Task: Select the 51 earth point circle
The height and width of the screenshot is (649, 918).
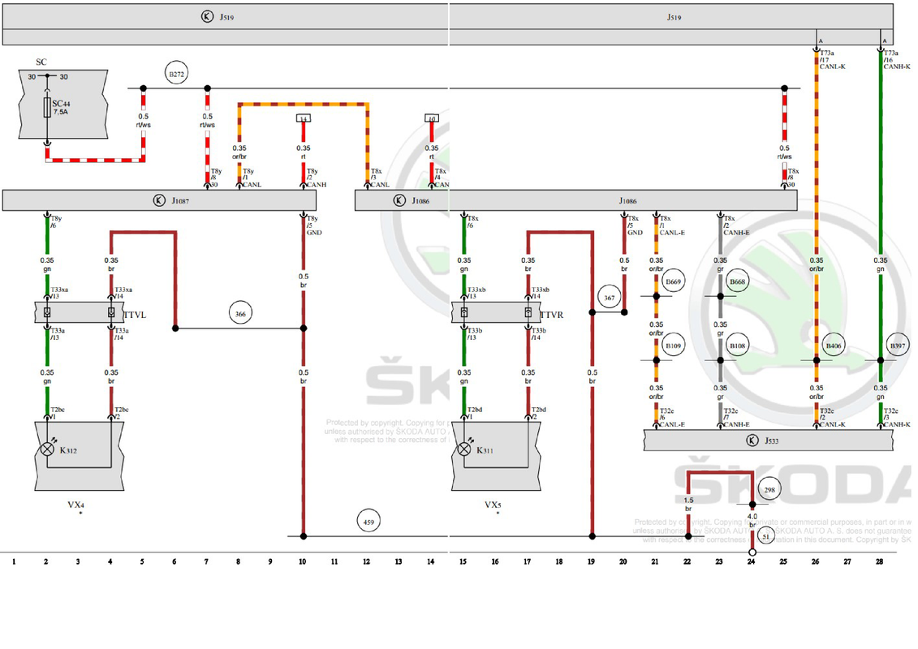Action: click(x=765, y=535)
